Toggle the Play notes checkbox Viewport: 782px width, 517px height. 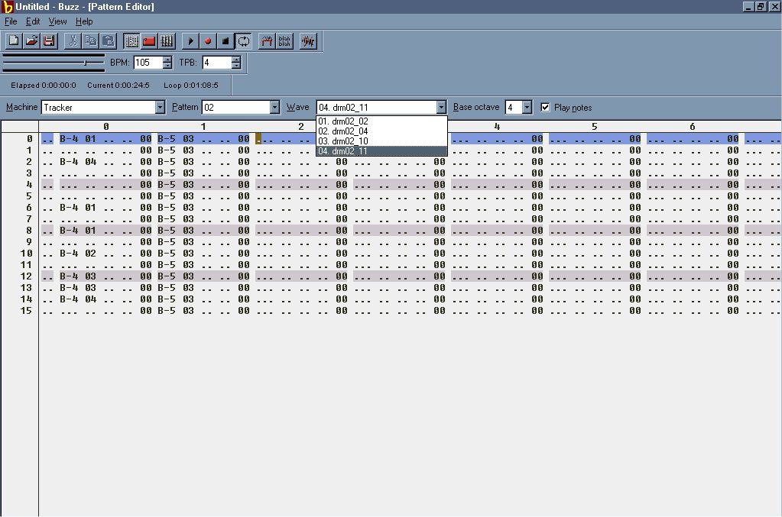coord(546,108)
